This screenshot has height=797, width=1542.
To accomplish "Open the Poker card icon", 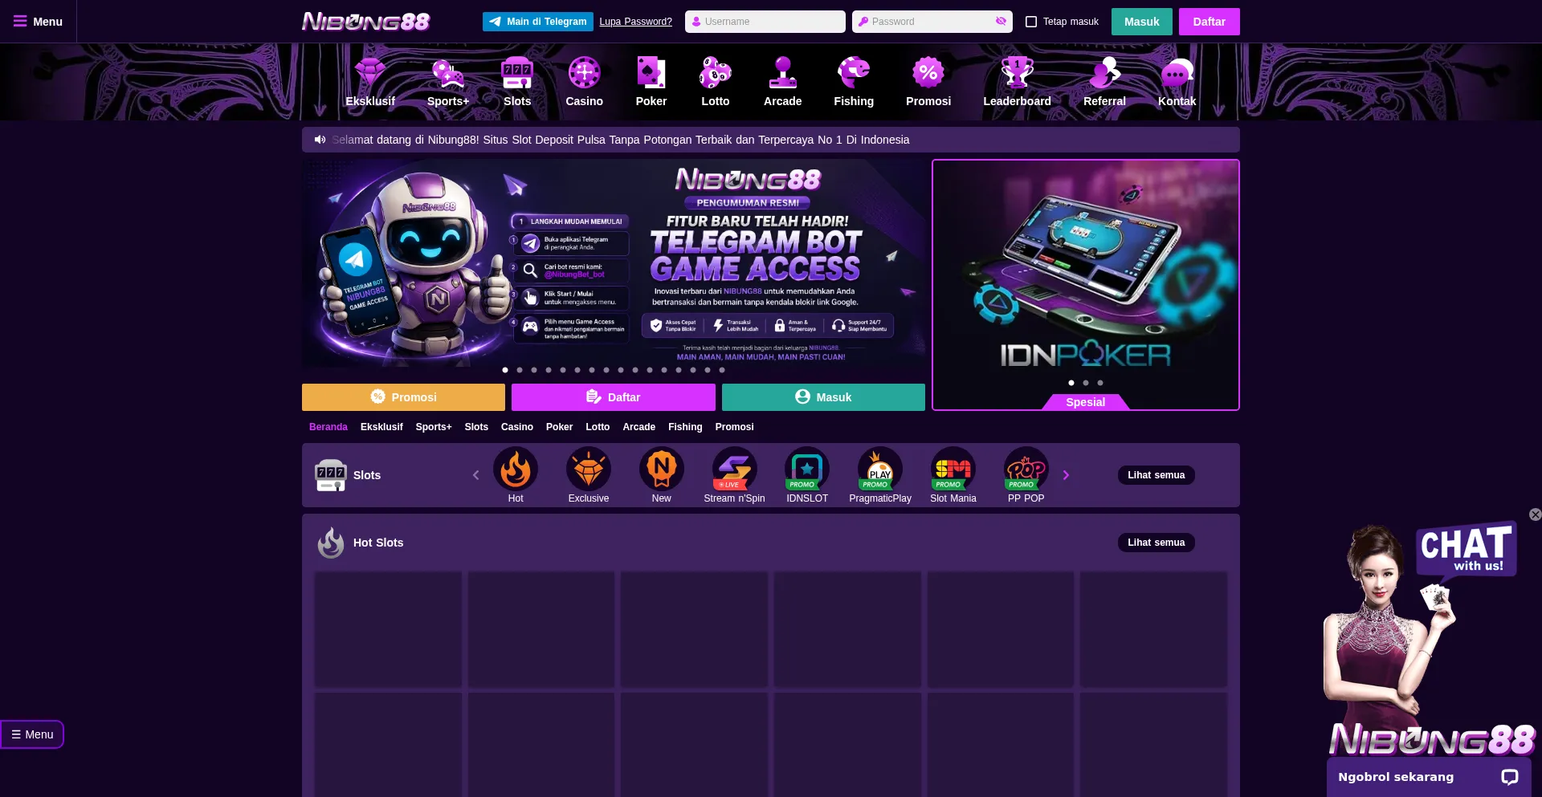I will tap(651, 82).
